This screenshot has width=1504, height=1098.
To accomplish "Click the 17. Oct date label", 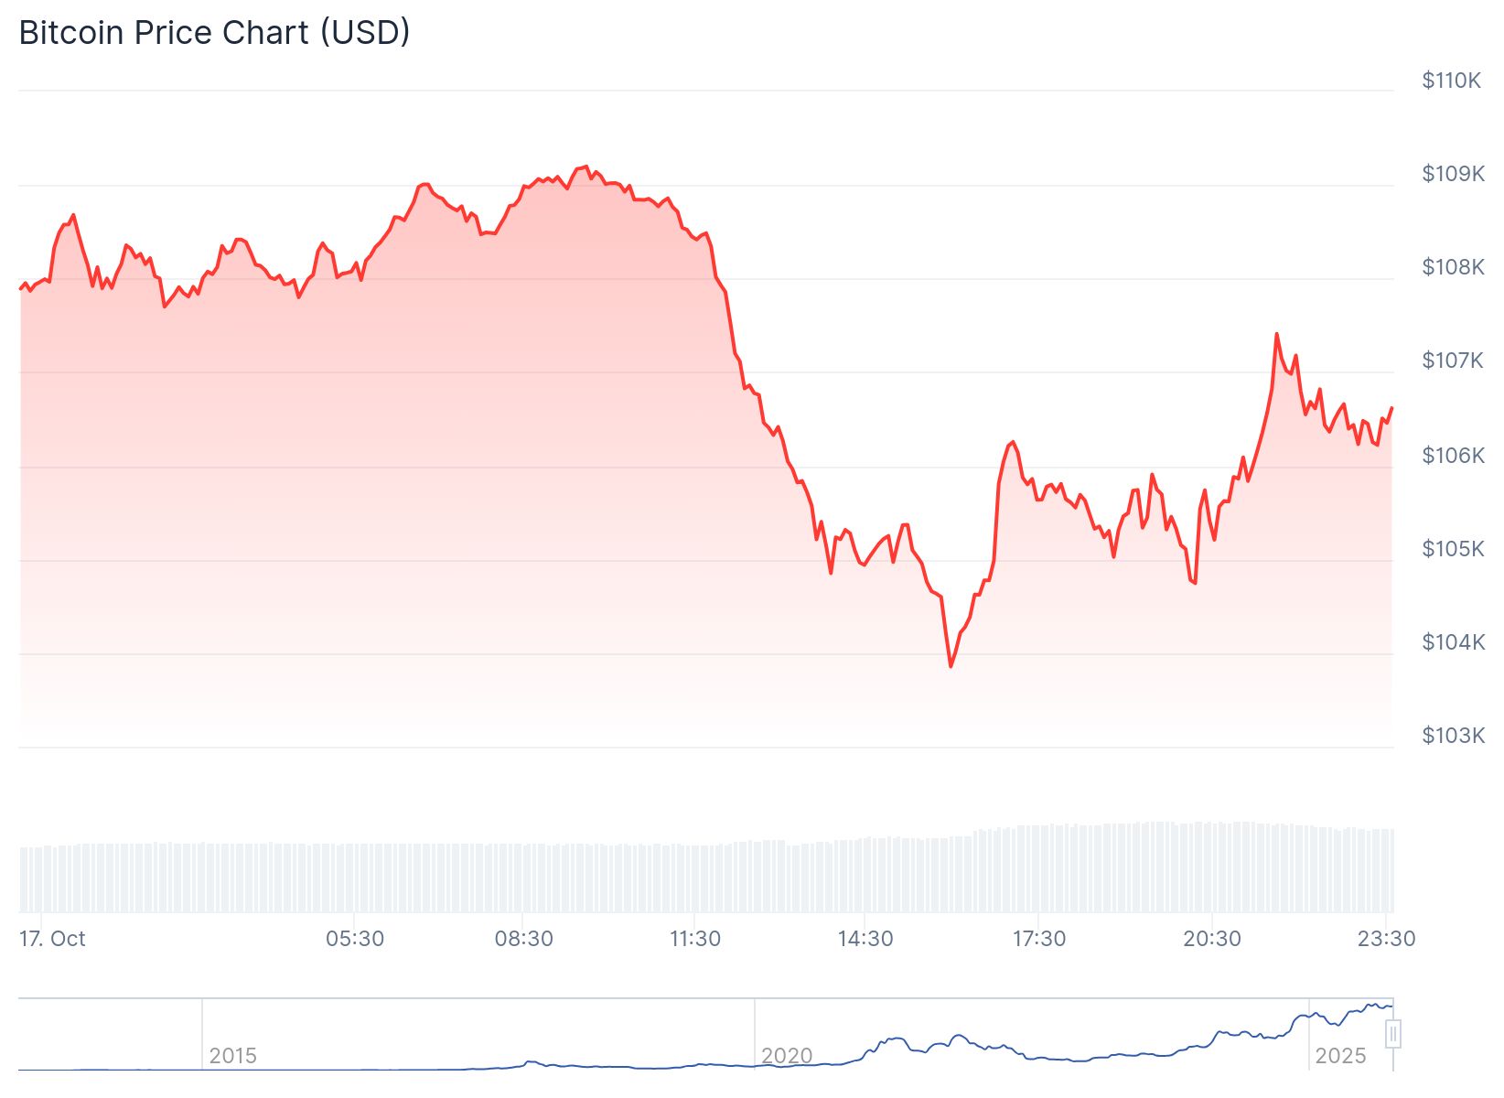I will coord(52,939).
